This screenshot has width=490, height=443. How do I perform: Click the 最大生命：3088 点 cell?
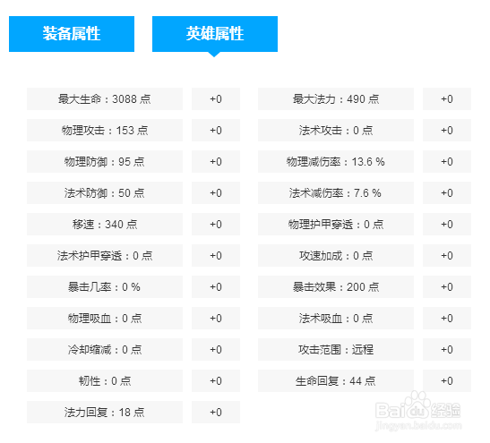click(105, 99)
